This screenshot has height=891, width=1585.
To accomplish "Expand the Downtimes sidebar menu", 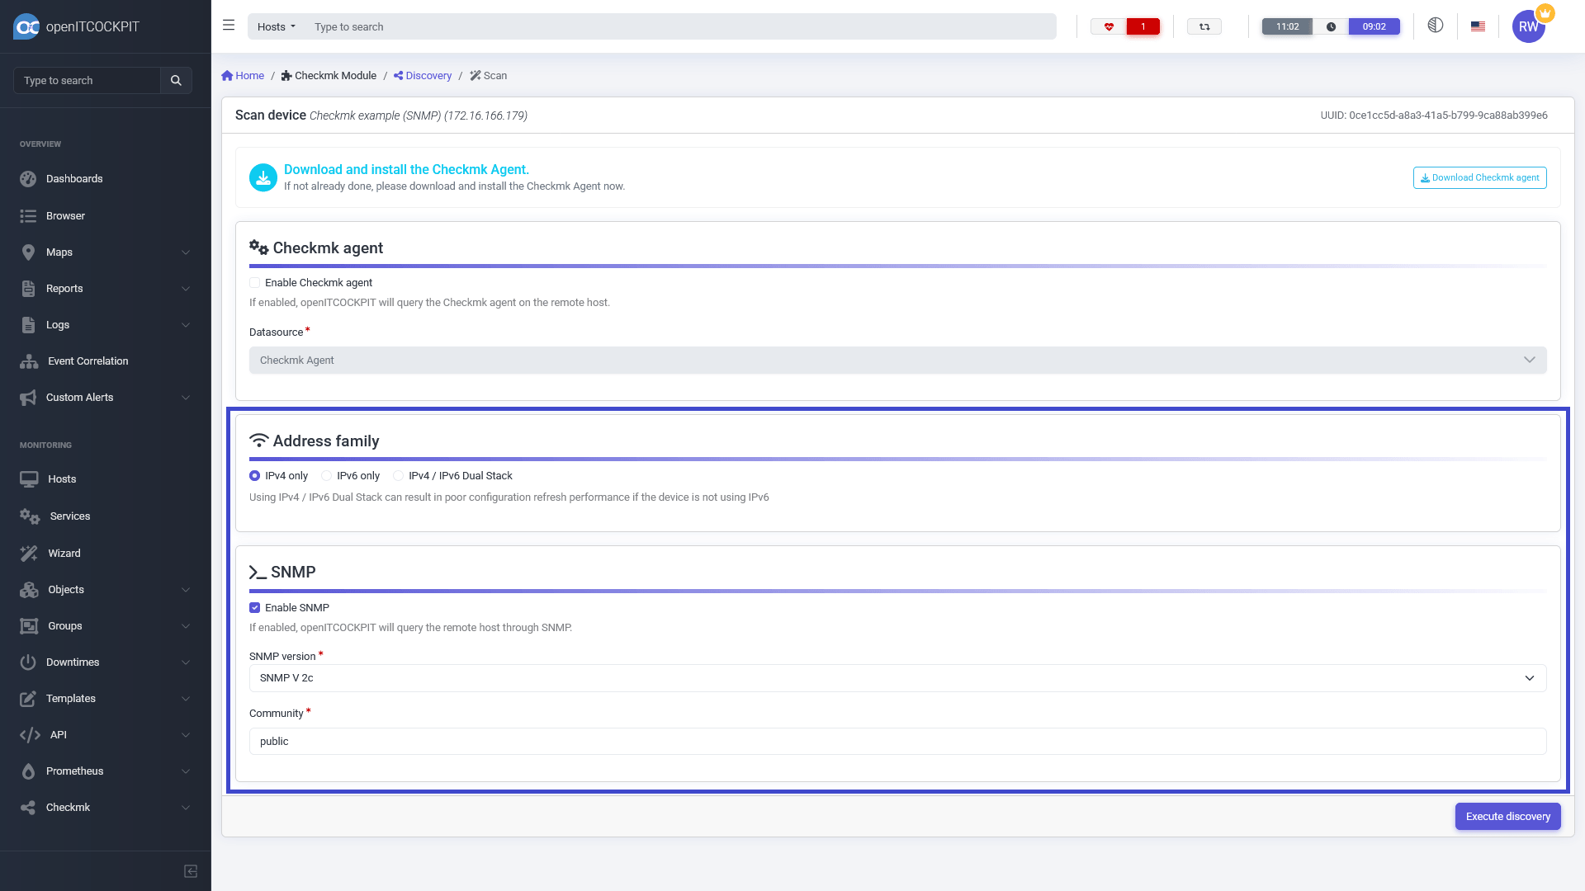I will tap(186, 662).
